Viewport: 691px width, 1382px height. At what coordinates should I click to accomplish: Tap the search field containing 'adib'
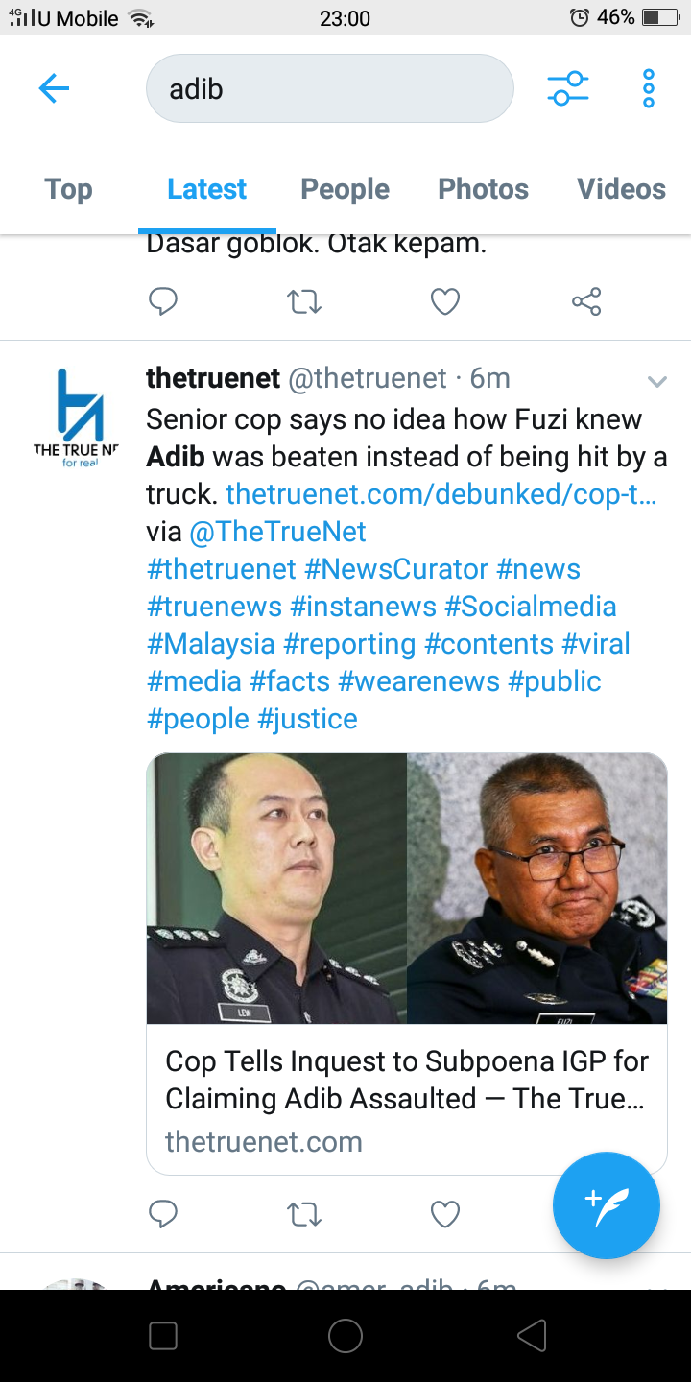click(329, 88)
